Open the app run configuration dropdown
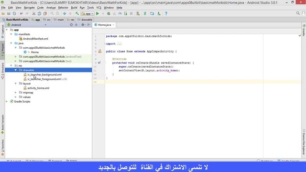Image resolution: width=306 pixels, height=172 pixels. coord(87,14)
